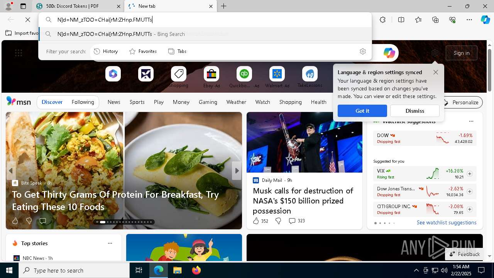Open the Split screen icon
This screenshot has height=278, width=494.
pos(401,20)
